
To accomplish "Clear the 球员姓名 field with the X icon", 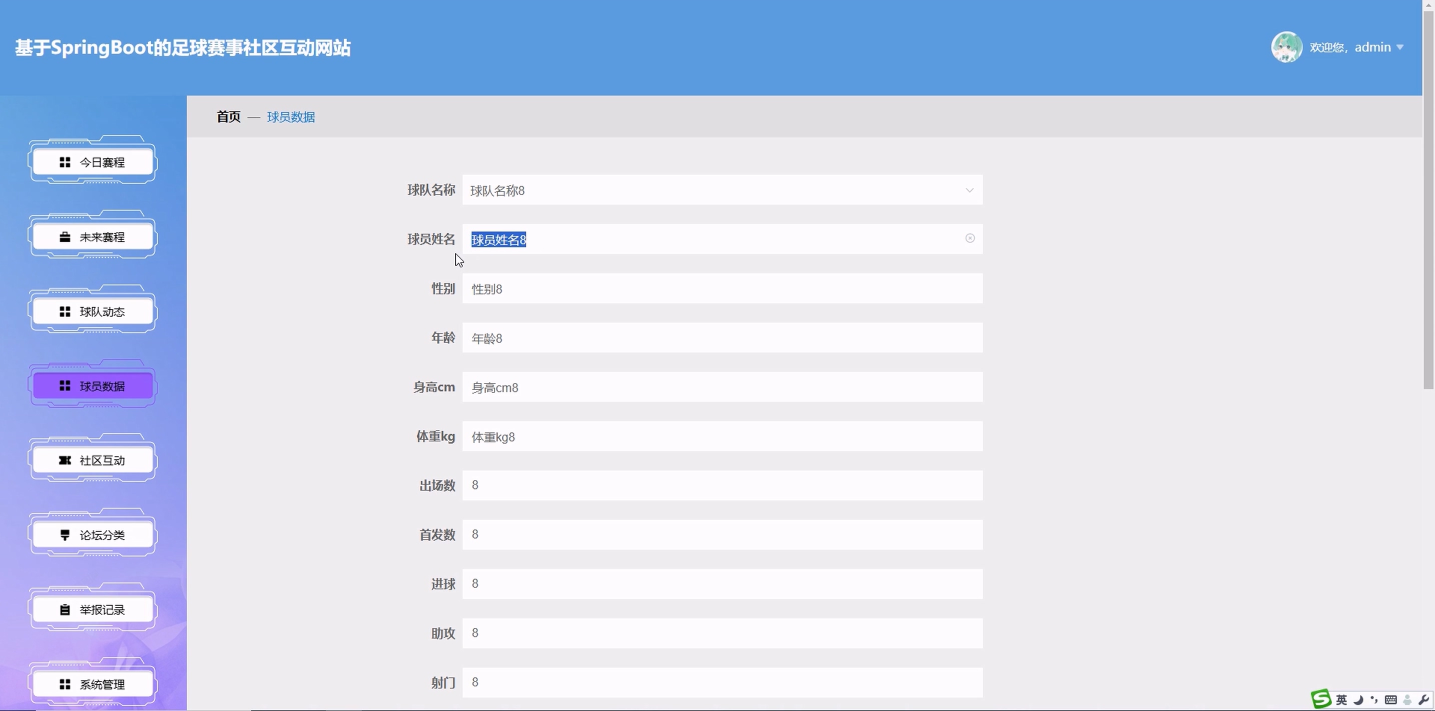I will (x=970, y=238).
